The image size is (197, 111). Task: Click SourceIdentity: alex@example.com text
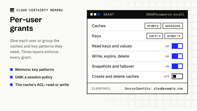pos(154,88)
